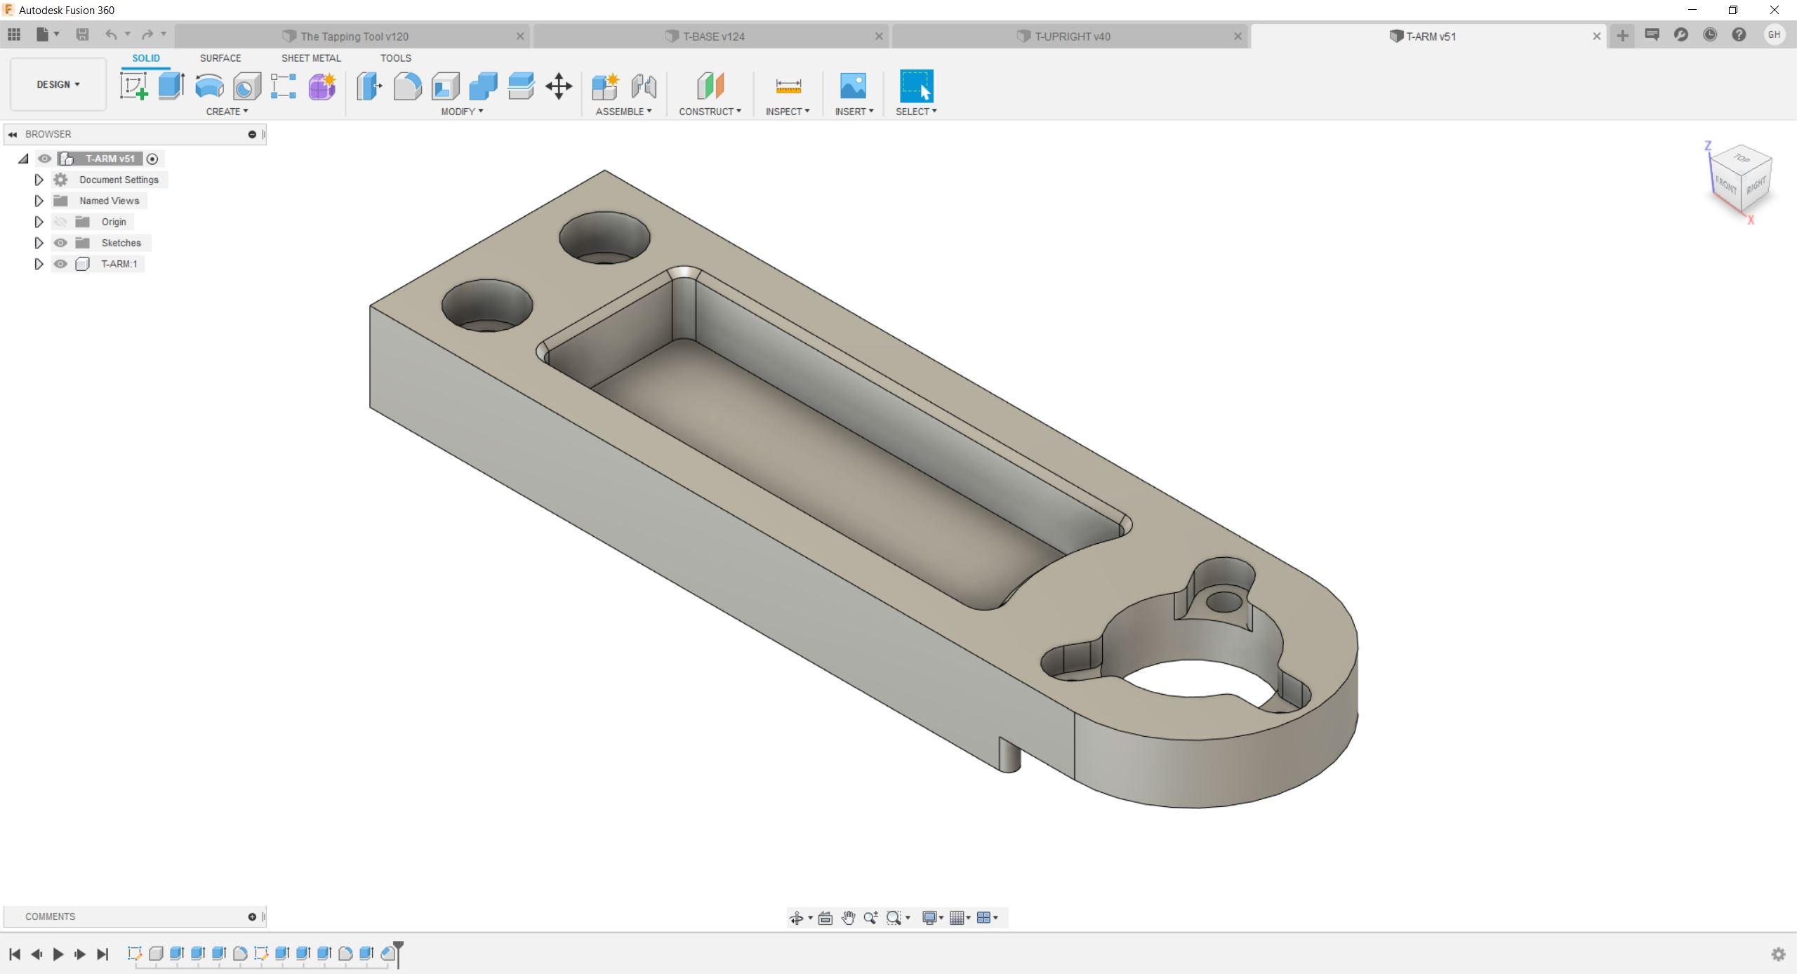Toggle visibility of Sketches folder
Screen dimensions: 1797x974
click(x=60, y=243)
